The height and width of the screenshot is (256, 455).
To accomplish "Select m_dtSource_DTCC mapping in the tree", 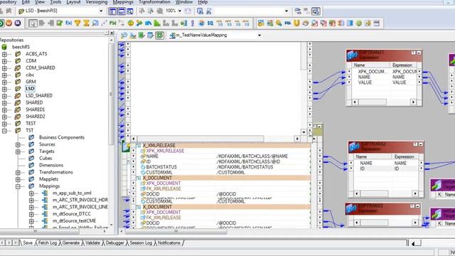I will coord(72,214).
